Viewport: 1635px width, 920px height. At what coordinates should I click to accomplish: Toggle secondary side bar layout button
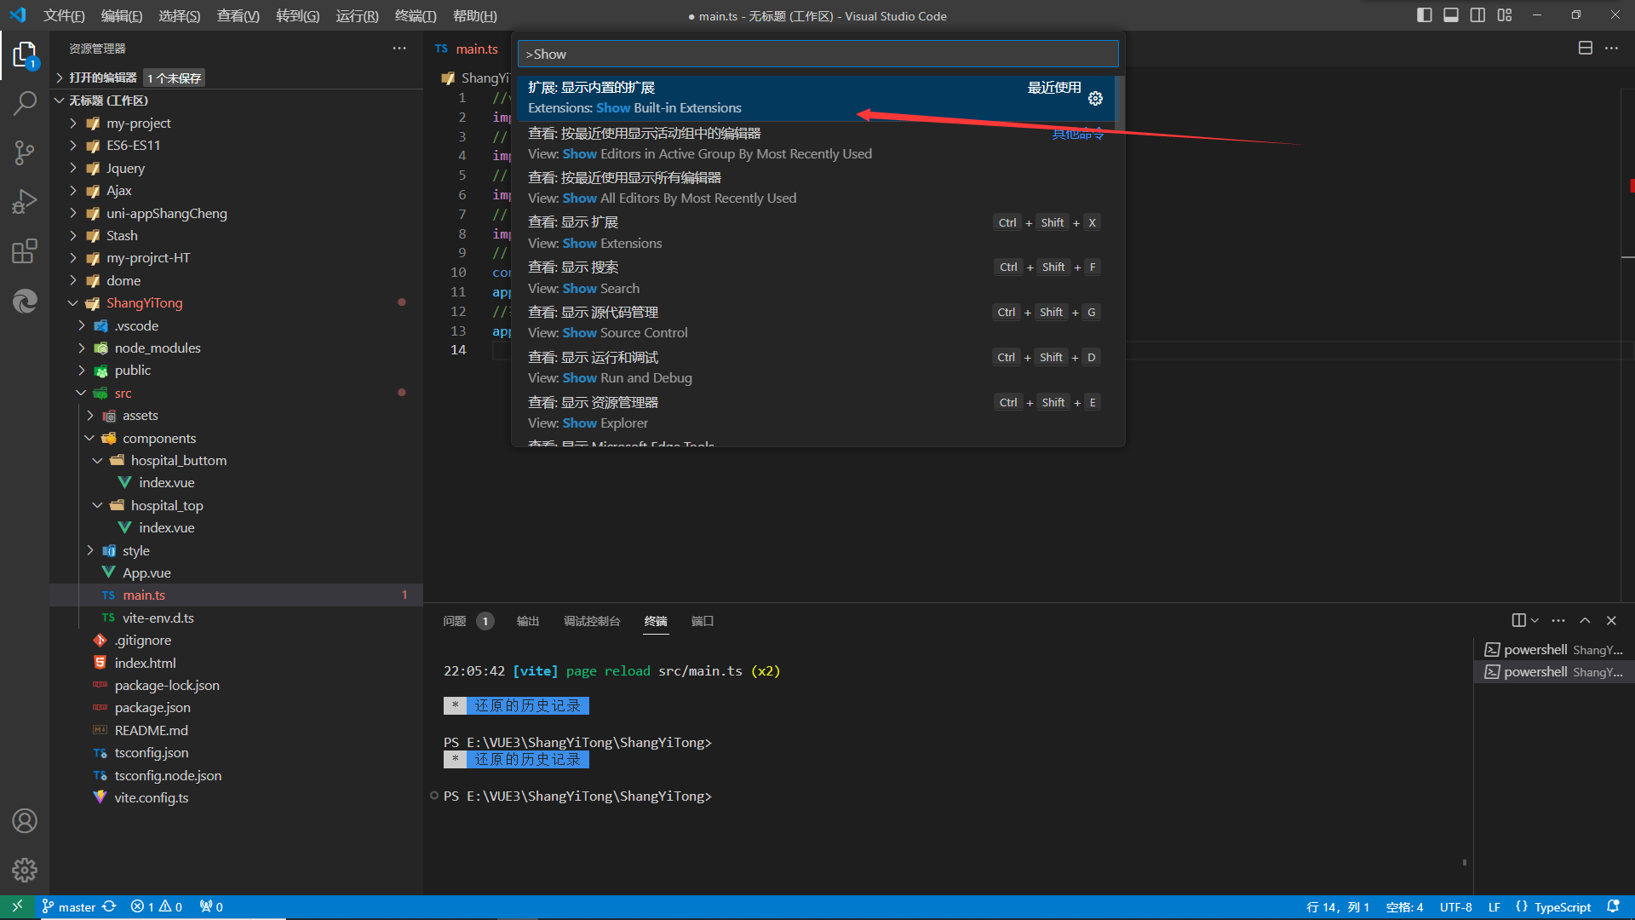(x=1477, y=15)
